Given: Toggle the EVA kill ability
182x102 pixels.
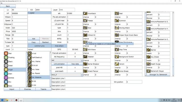Looking at the screenshot, I should point(39,65).
